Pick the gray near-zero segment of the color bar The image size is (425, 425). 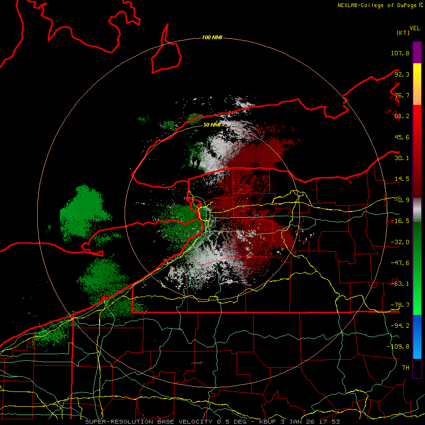click(417, 210)
